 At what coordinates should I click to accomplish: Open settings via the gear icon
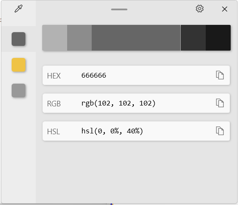199,9
